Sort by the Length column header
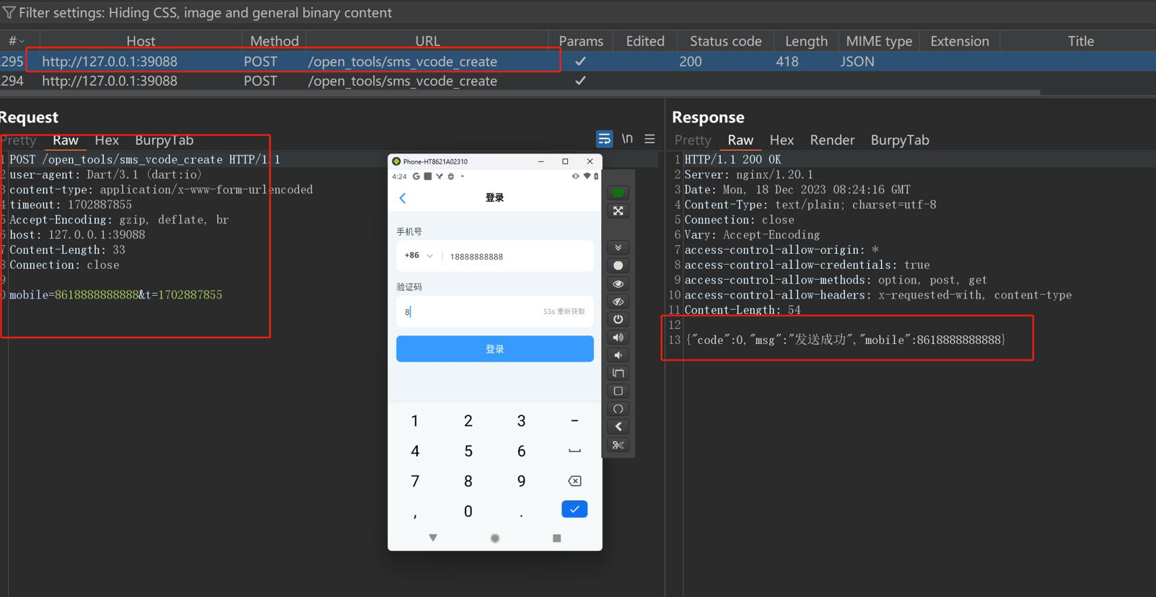The height and width of the screenshot is (597, 1156). (806, 41)
